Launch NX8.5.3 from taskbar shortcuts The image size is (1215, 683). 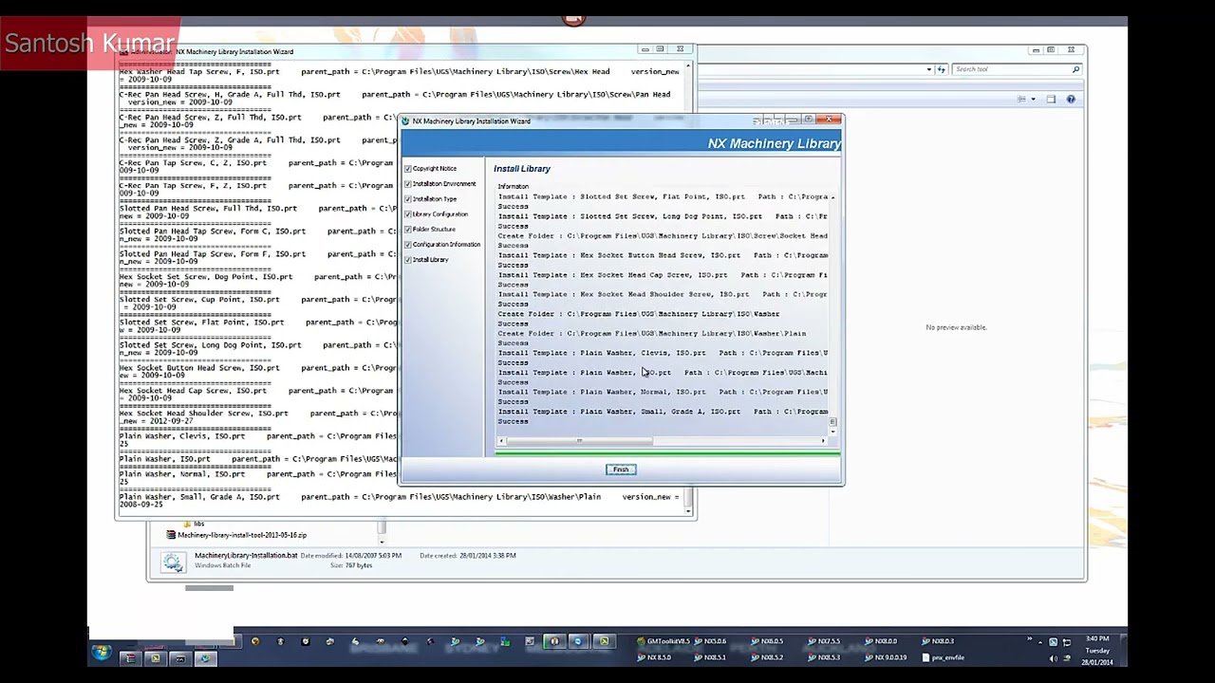(823, 657)
